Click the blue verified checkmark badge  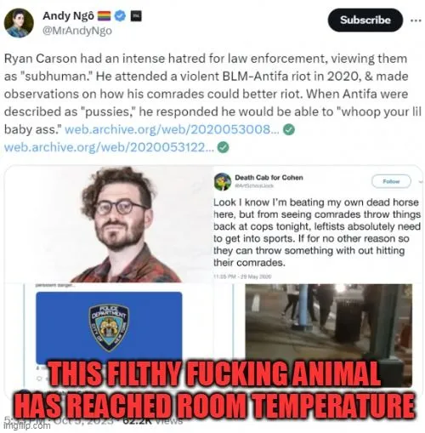120,15
